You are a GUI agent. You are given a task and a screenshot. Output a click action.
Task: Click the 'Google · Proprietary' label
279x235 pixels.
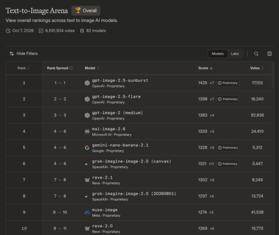click(108, 151)
